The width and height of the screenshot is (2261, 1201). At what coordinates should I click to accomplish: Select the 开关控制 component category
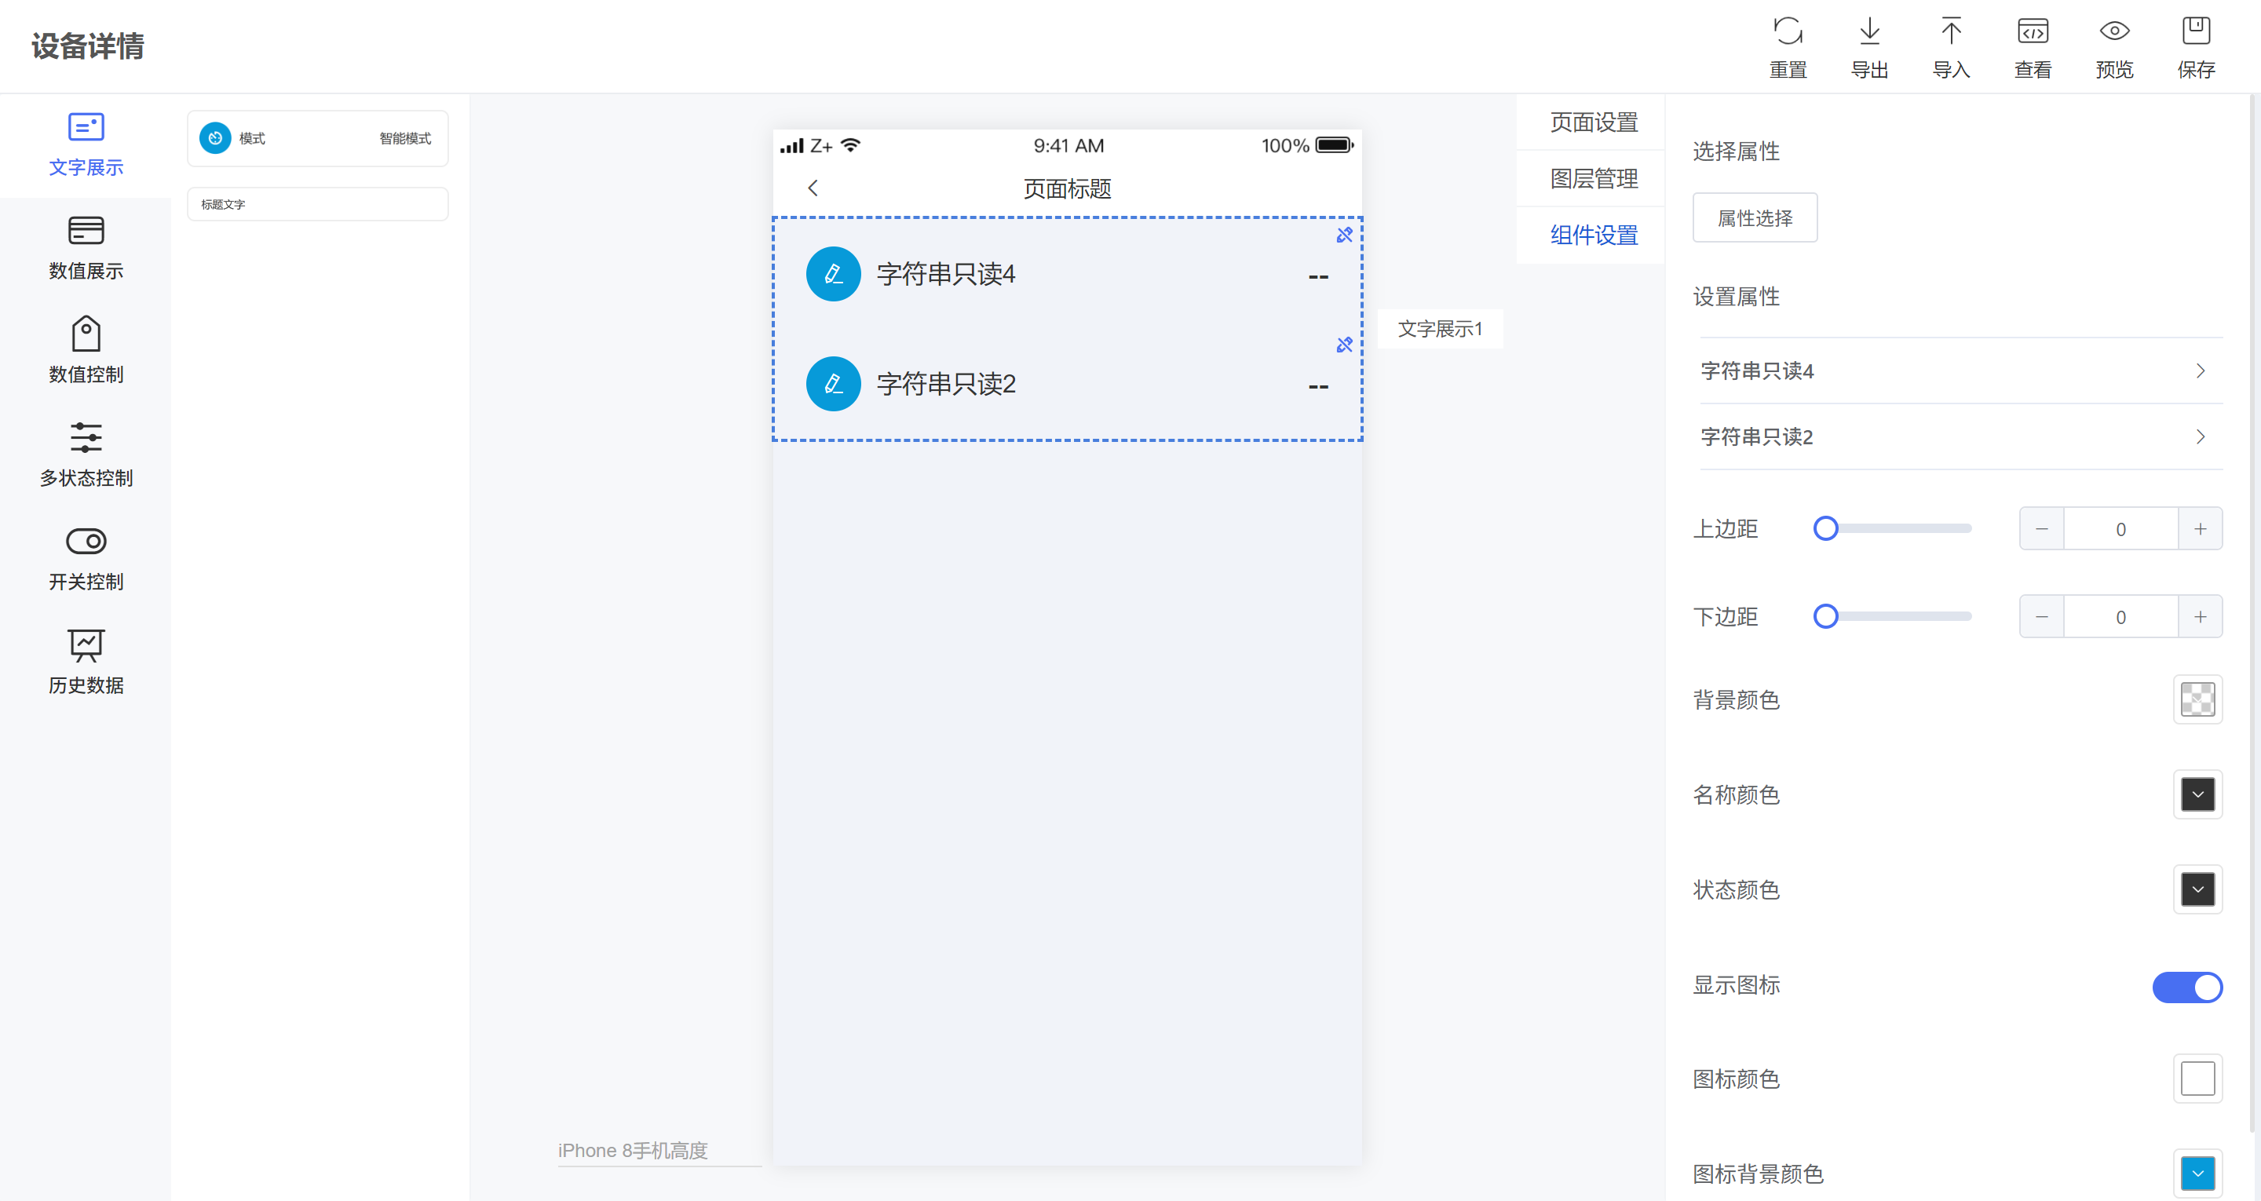point(86,560)
